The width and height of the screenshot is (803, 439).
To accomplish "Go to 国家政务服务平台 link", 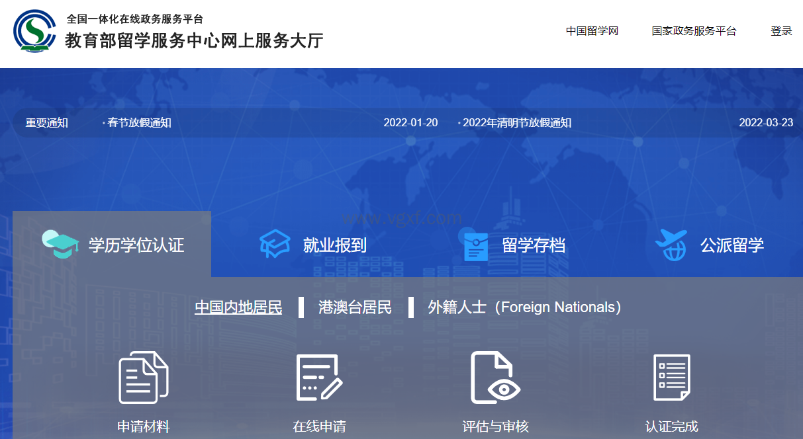I will [x=694, y=31].
